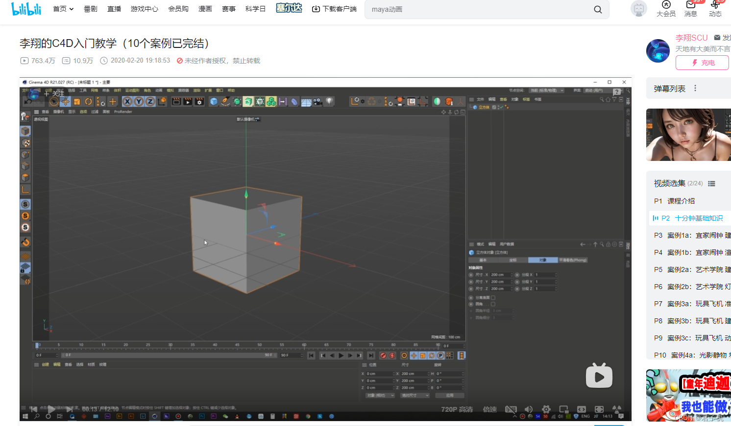Open the 720P 高清 quality menu
731x426 pixels.
pyautogui.click(x=457, y=409)
